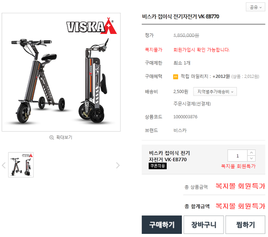Select the electric bike thumbnail image

[x=21, y=165]
